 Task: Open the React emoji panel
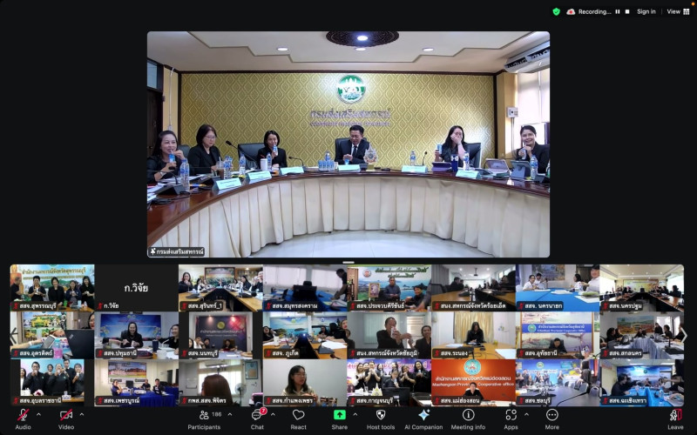click(298, 418)
